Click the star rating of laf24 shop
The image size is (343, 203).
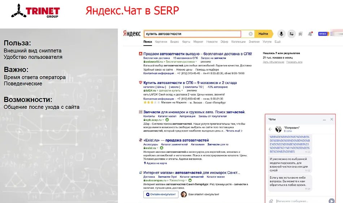click(x=152, y=102)
